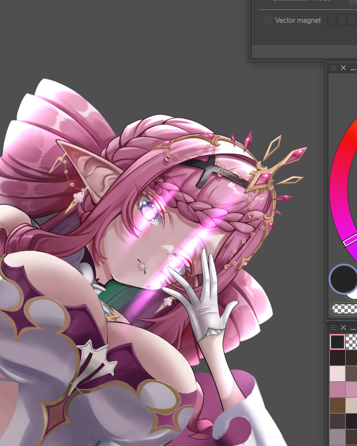Select the transparent checkered swatch in color set
Screen dimensions: 357x446
point(353,342)
